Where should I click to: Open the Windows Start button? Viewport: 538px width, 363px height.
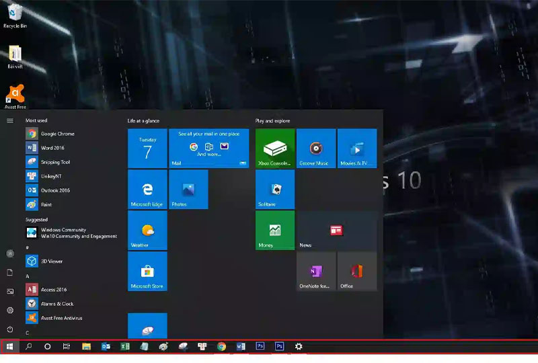[10, 347]
